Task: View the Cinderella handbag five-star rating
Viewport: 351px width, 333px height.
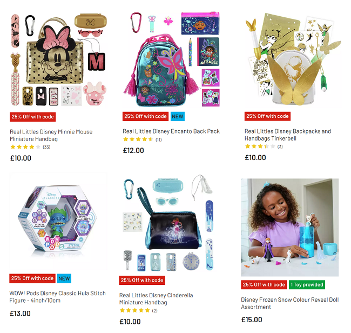Action: click(x=138, y=310)
